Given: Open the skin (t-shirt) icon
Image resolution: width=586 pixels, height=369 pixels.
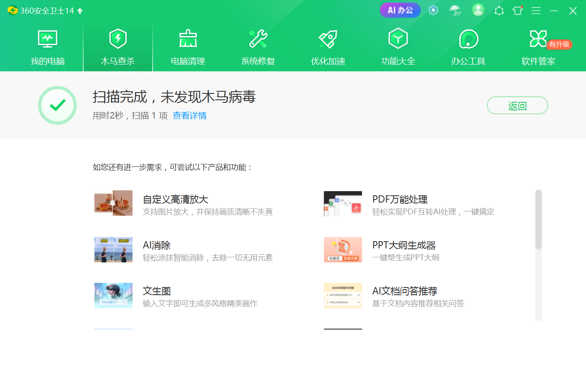Looking at the screenshot, I should click(x=517, y=11).
